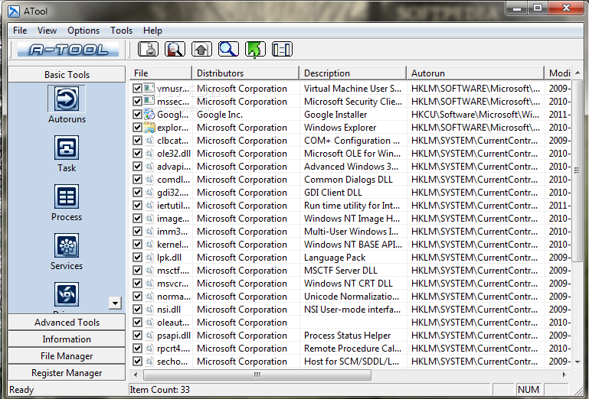Sort by the Description column header
The width and height of the screenshot is (589, 399).
tap(353, 73)
